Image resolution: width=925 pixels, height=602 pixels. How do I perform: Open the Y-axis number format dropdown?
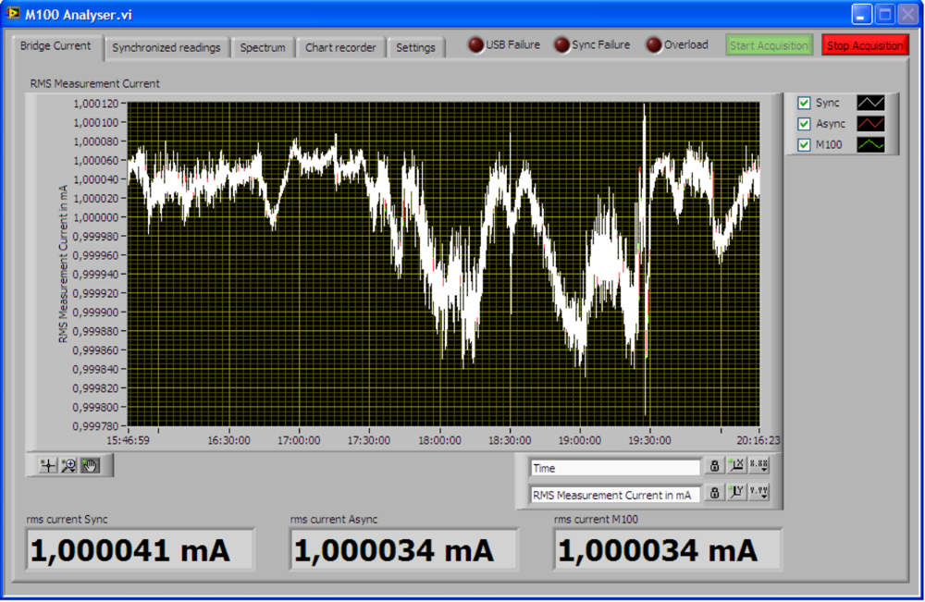(x=760, y=493)
